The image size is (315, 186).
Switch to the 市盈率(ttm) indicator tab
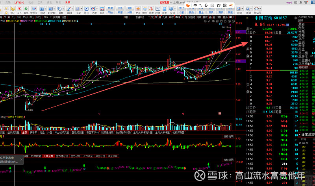click(93, 133)
